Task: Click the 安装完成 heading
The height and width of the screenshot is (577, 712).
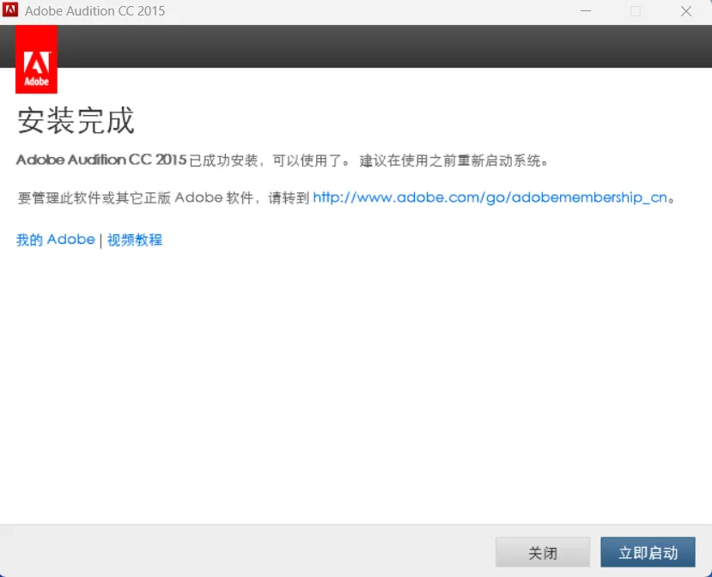Action: click(76, 121)
